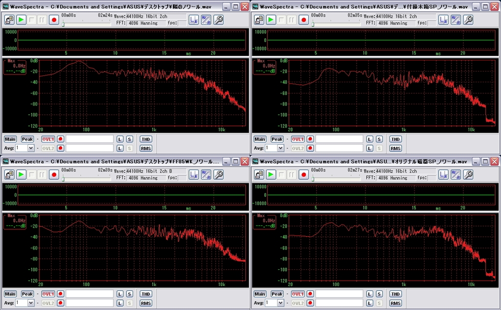
Task: Open the wave file icon in the top-left window
Action: click(10, 20)
